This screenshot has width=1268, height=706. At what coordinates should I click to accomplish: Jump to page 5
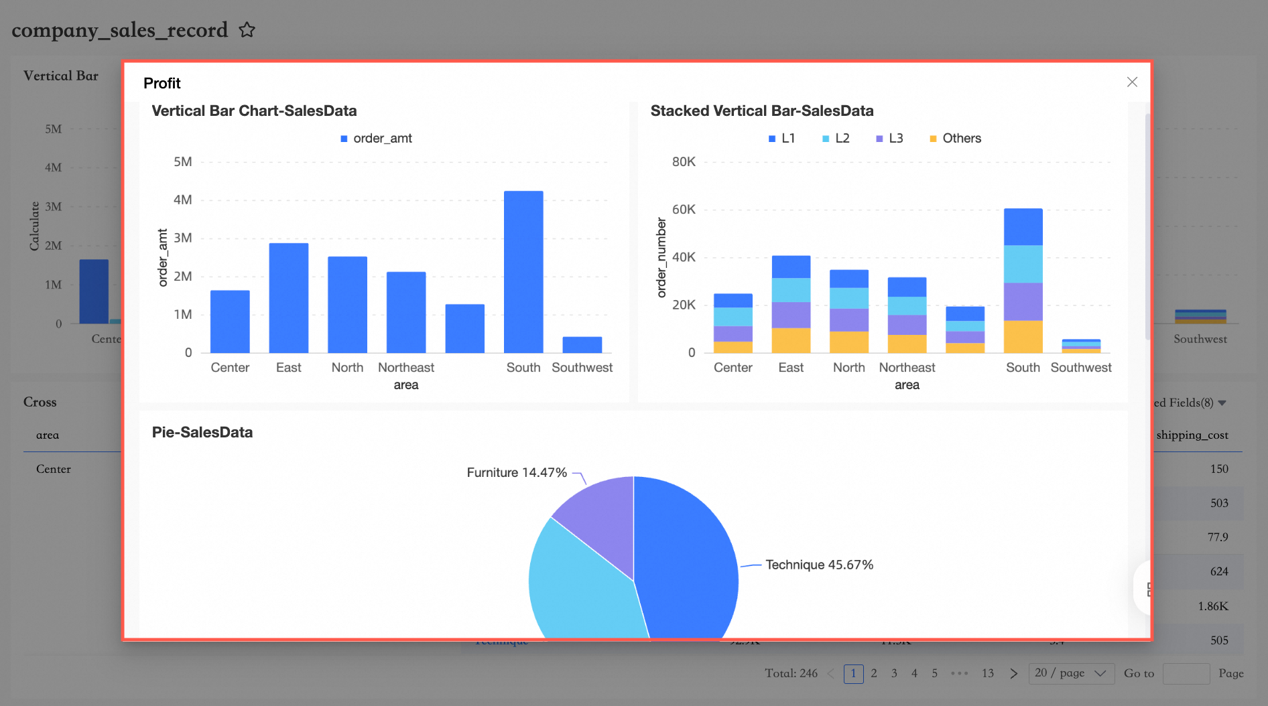click(x=934, y=673)
